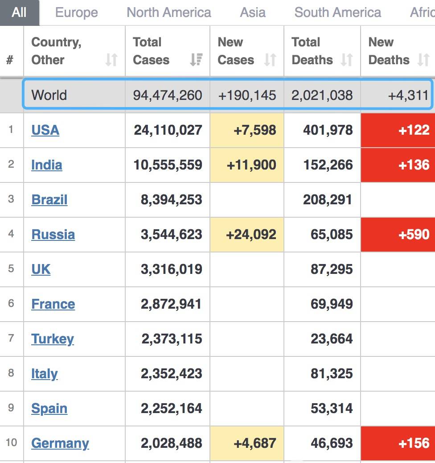
Task: Go to Russia's statistics page
Action: coord(53,235)
